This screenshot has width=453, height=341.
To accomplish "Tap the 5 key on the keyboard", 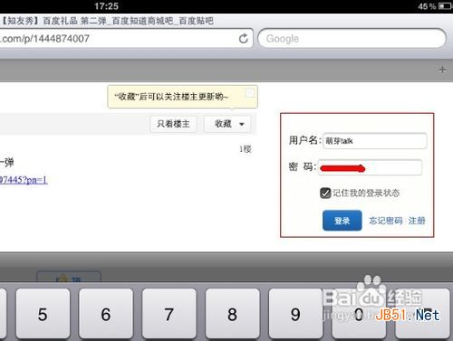I will 43,314.
